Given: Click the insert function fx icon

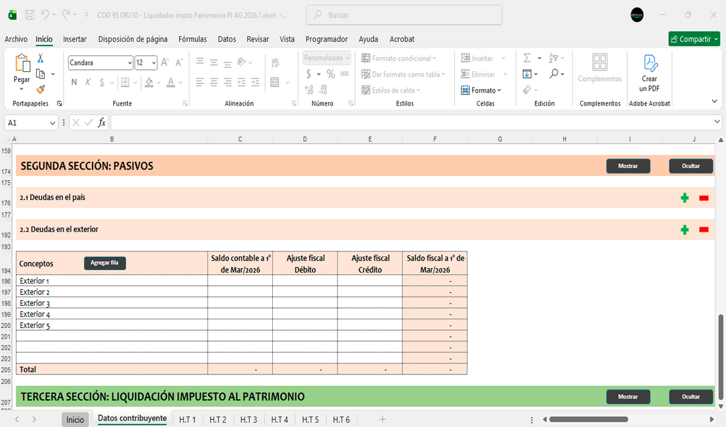Looking at the screenshot, I should point(102,123).
